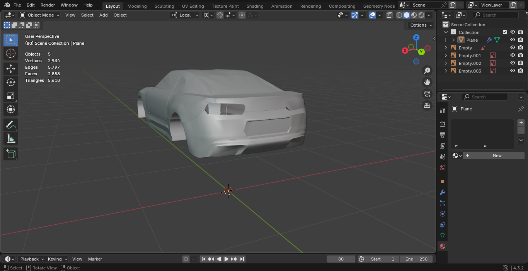Image resolution: width=528 pixels, height=271 pixels.
Task: Open the Render properties tab
Action: (x=443, y=124)
